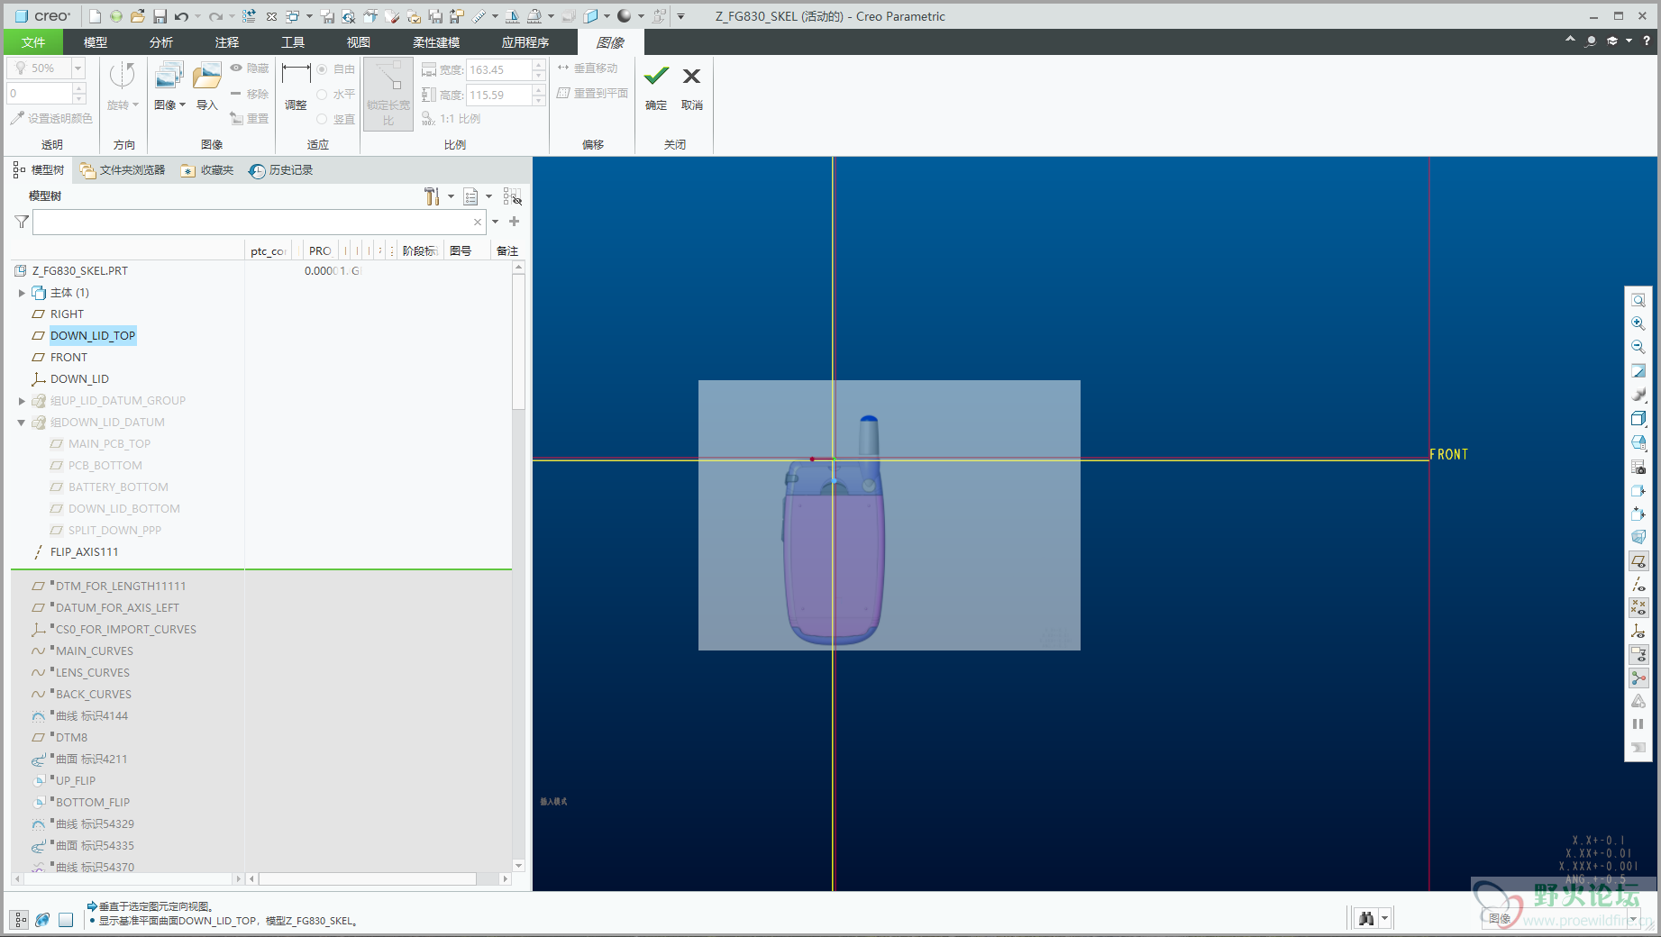Open the undo history dropdown arrow

tap(197, 16)
